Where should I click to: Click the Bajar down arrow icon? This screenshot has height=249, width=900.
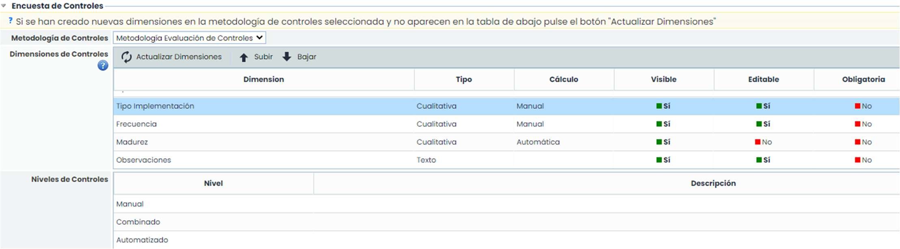287,56
